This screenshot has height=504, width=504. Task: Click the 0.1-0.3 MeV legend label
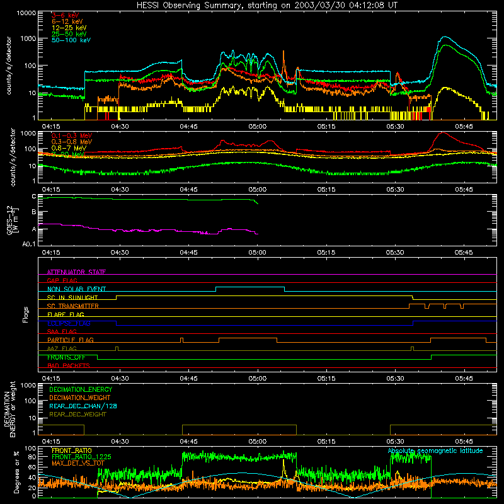(x=72, y=136)
